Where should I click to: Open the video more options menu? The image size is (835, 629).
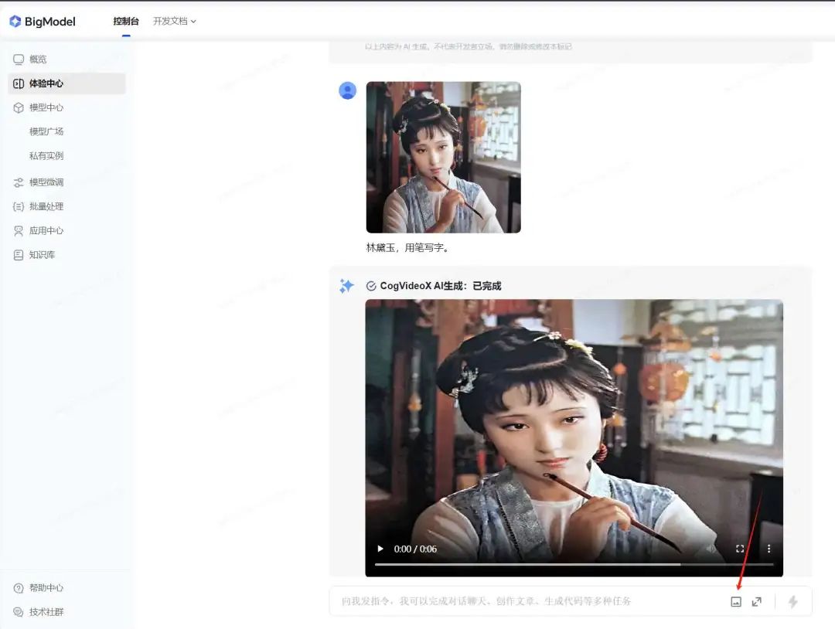click(769, 549)
